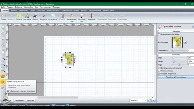Click the Width slider handle
Image resolution: width=194 pixels, height=109 pixels.
[173, 58]
